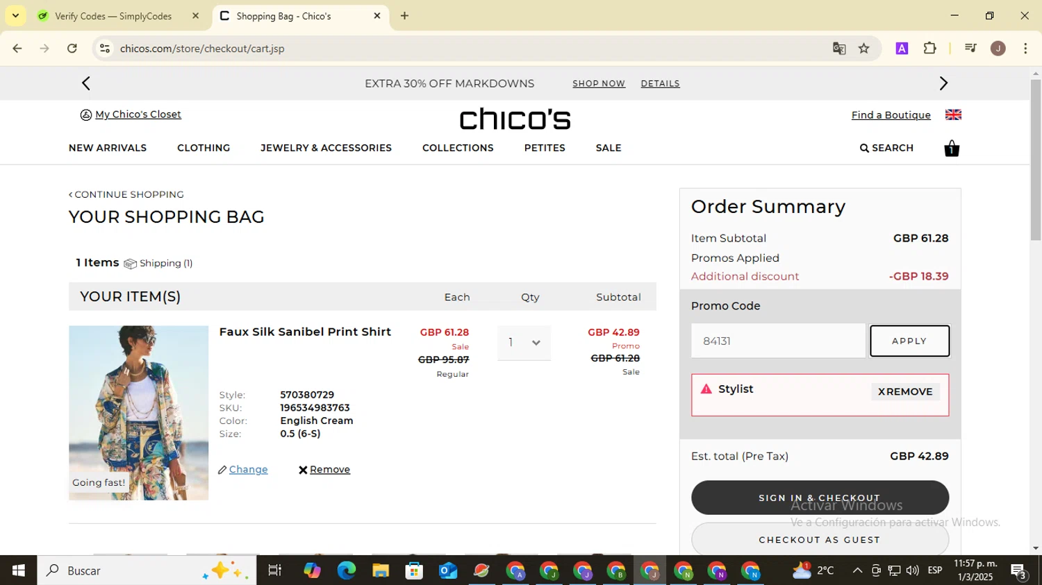The image size is (1042, 585).
Task: Click the Promo Code input field
Action: coord(778,341)
